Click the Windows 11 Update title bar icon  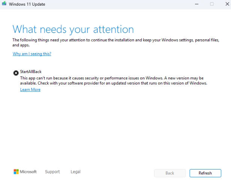4,3
